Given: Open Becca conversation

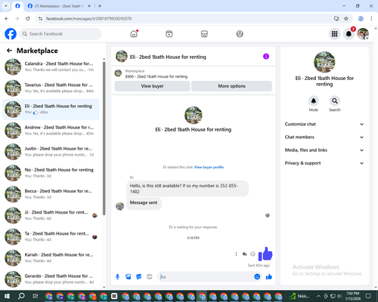Looking at the screenshot, I should [x=51, y=194].
